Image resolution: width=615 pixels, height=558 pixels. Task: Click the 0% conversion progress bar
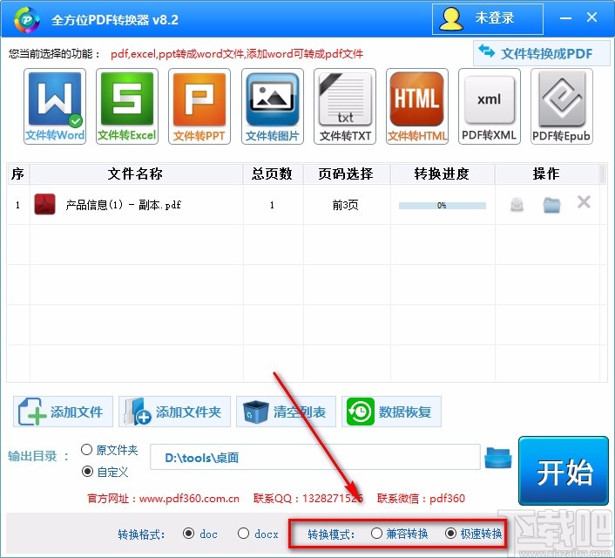point(442,206)
